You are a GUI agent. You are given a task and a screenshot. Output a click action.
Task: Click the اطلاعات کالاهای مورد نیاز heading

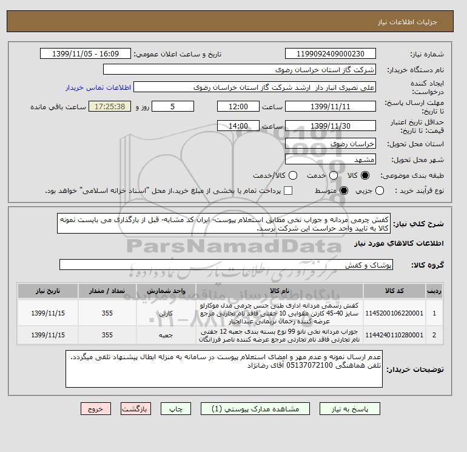[x=399, y=243]
